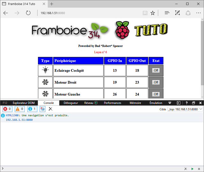Click the browser back arrow
This screenshot has width=204, height=172.
pos(6,13)
